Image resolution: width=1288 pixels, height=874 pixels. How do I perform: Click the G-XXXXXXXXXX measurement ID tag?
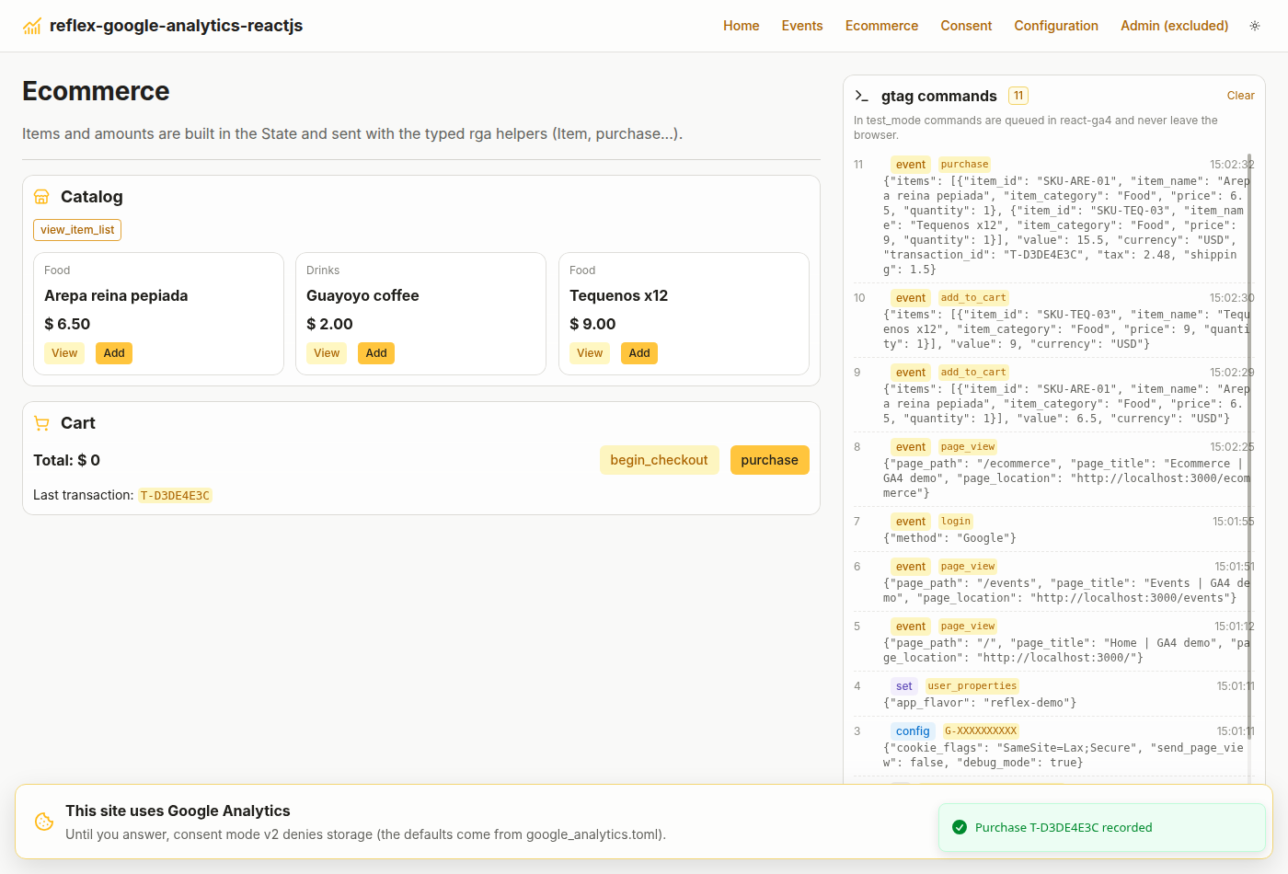point(981,731)
